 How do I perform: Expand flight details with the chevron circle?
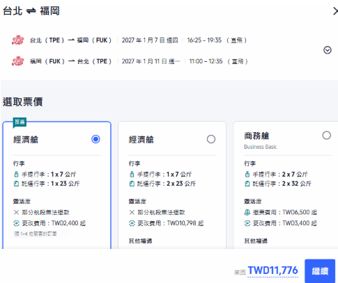328,50
